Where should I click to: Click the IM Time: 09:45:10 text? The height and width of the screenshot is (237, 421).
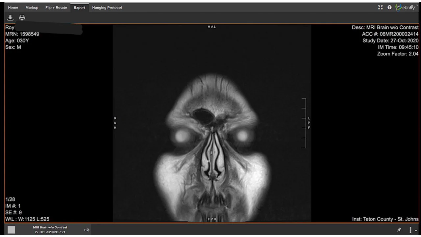[398, 47]
